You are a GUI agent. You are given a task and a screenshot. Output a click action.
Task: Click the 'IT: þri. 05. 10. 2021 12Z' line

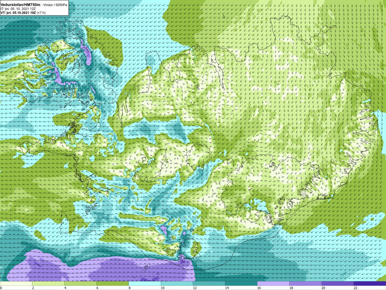(18, 9)
